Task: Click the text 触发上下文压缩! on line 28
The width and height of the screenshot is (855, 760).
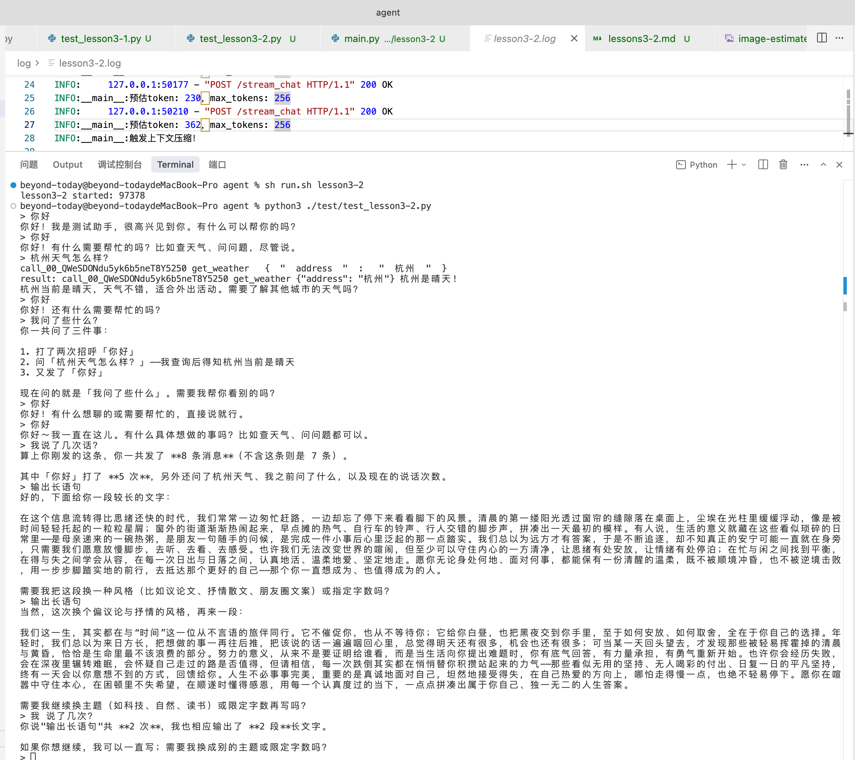Action: click(163, 139)
